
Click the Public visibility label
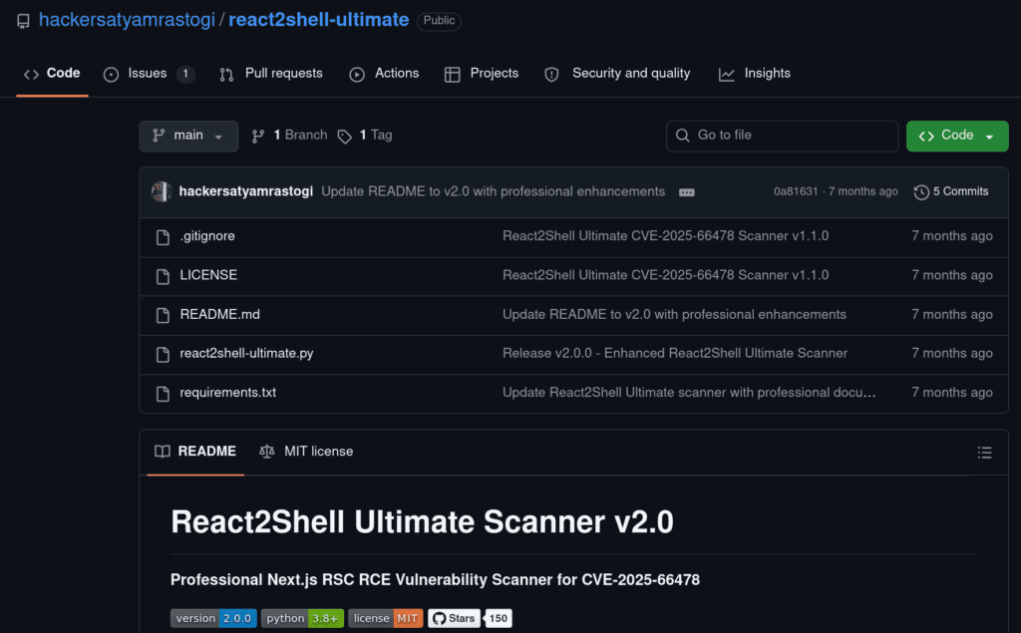(439, 21)
